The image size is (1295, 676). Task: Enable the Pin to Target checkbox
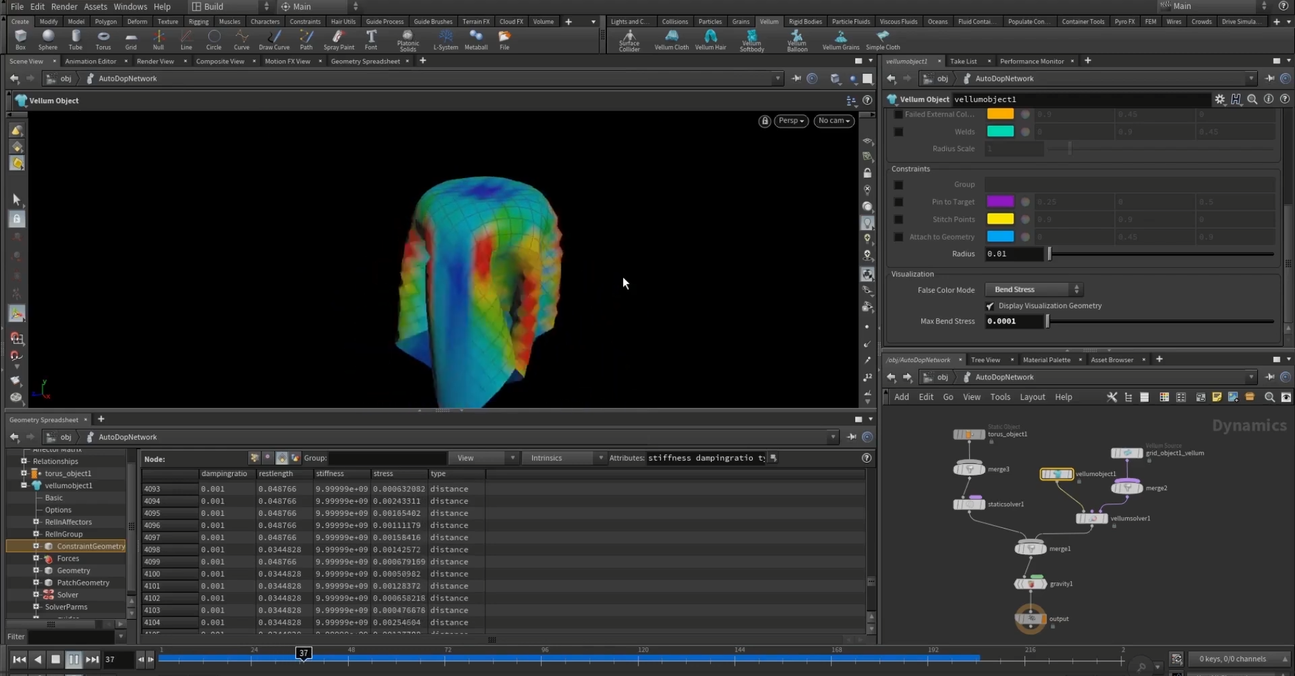[899, 202]
